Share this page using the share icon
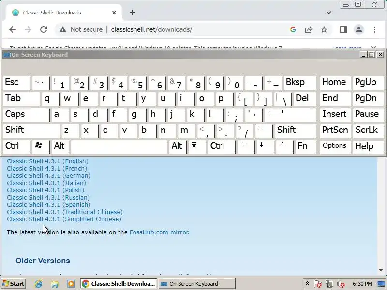The height and width of the screenshot is (290, 387). pyautogui.click(x=309, y=29)
